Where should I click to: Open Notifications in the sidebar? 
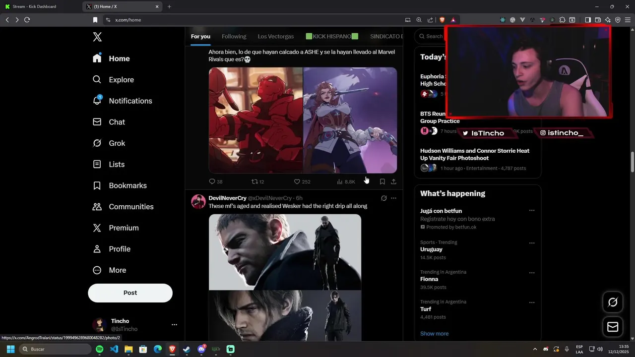[123, 101]
